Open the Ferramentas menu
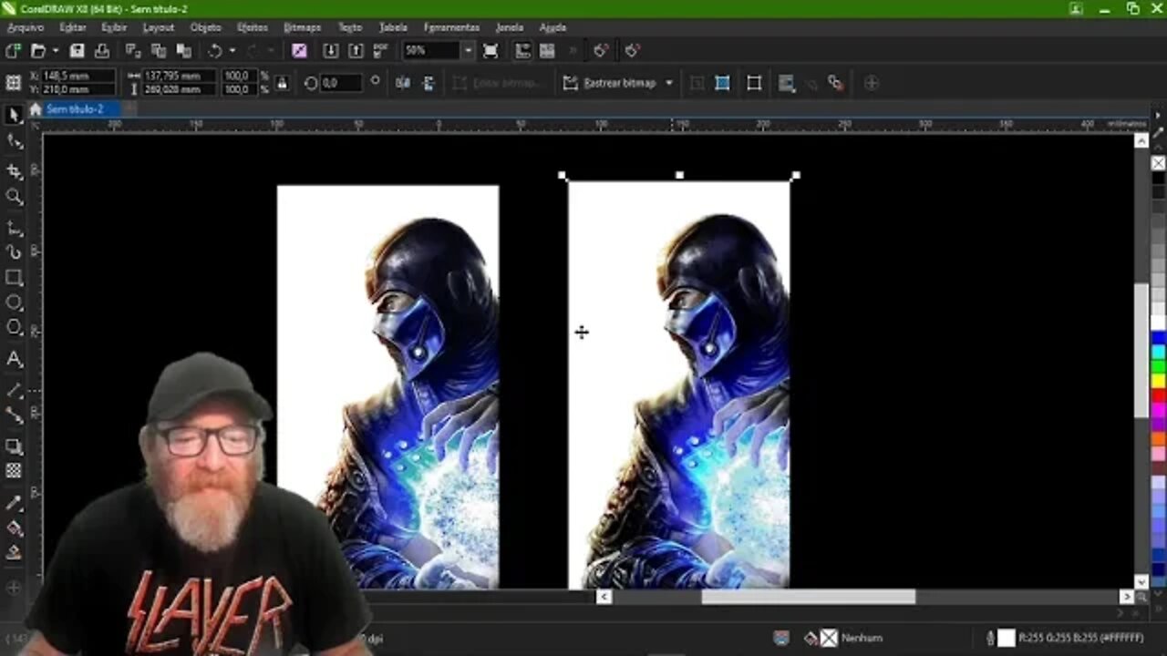 pyautogui.click(x=451, y=27)
